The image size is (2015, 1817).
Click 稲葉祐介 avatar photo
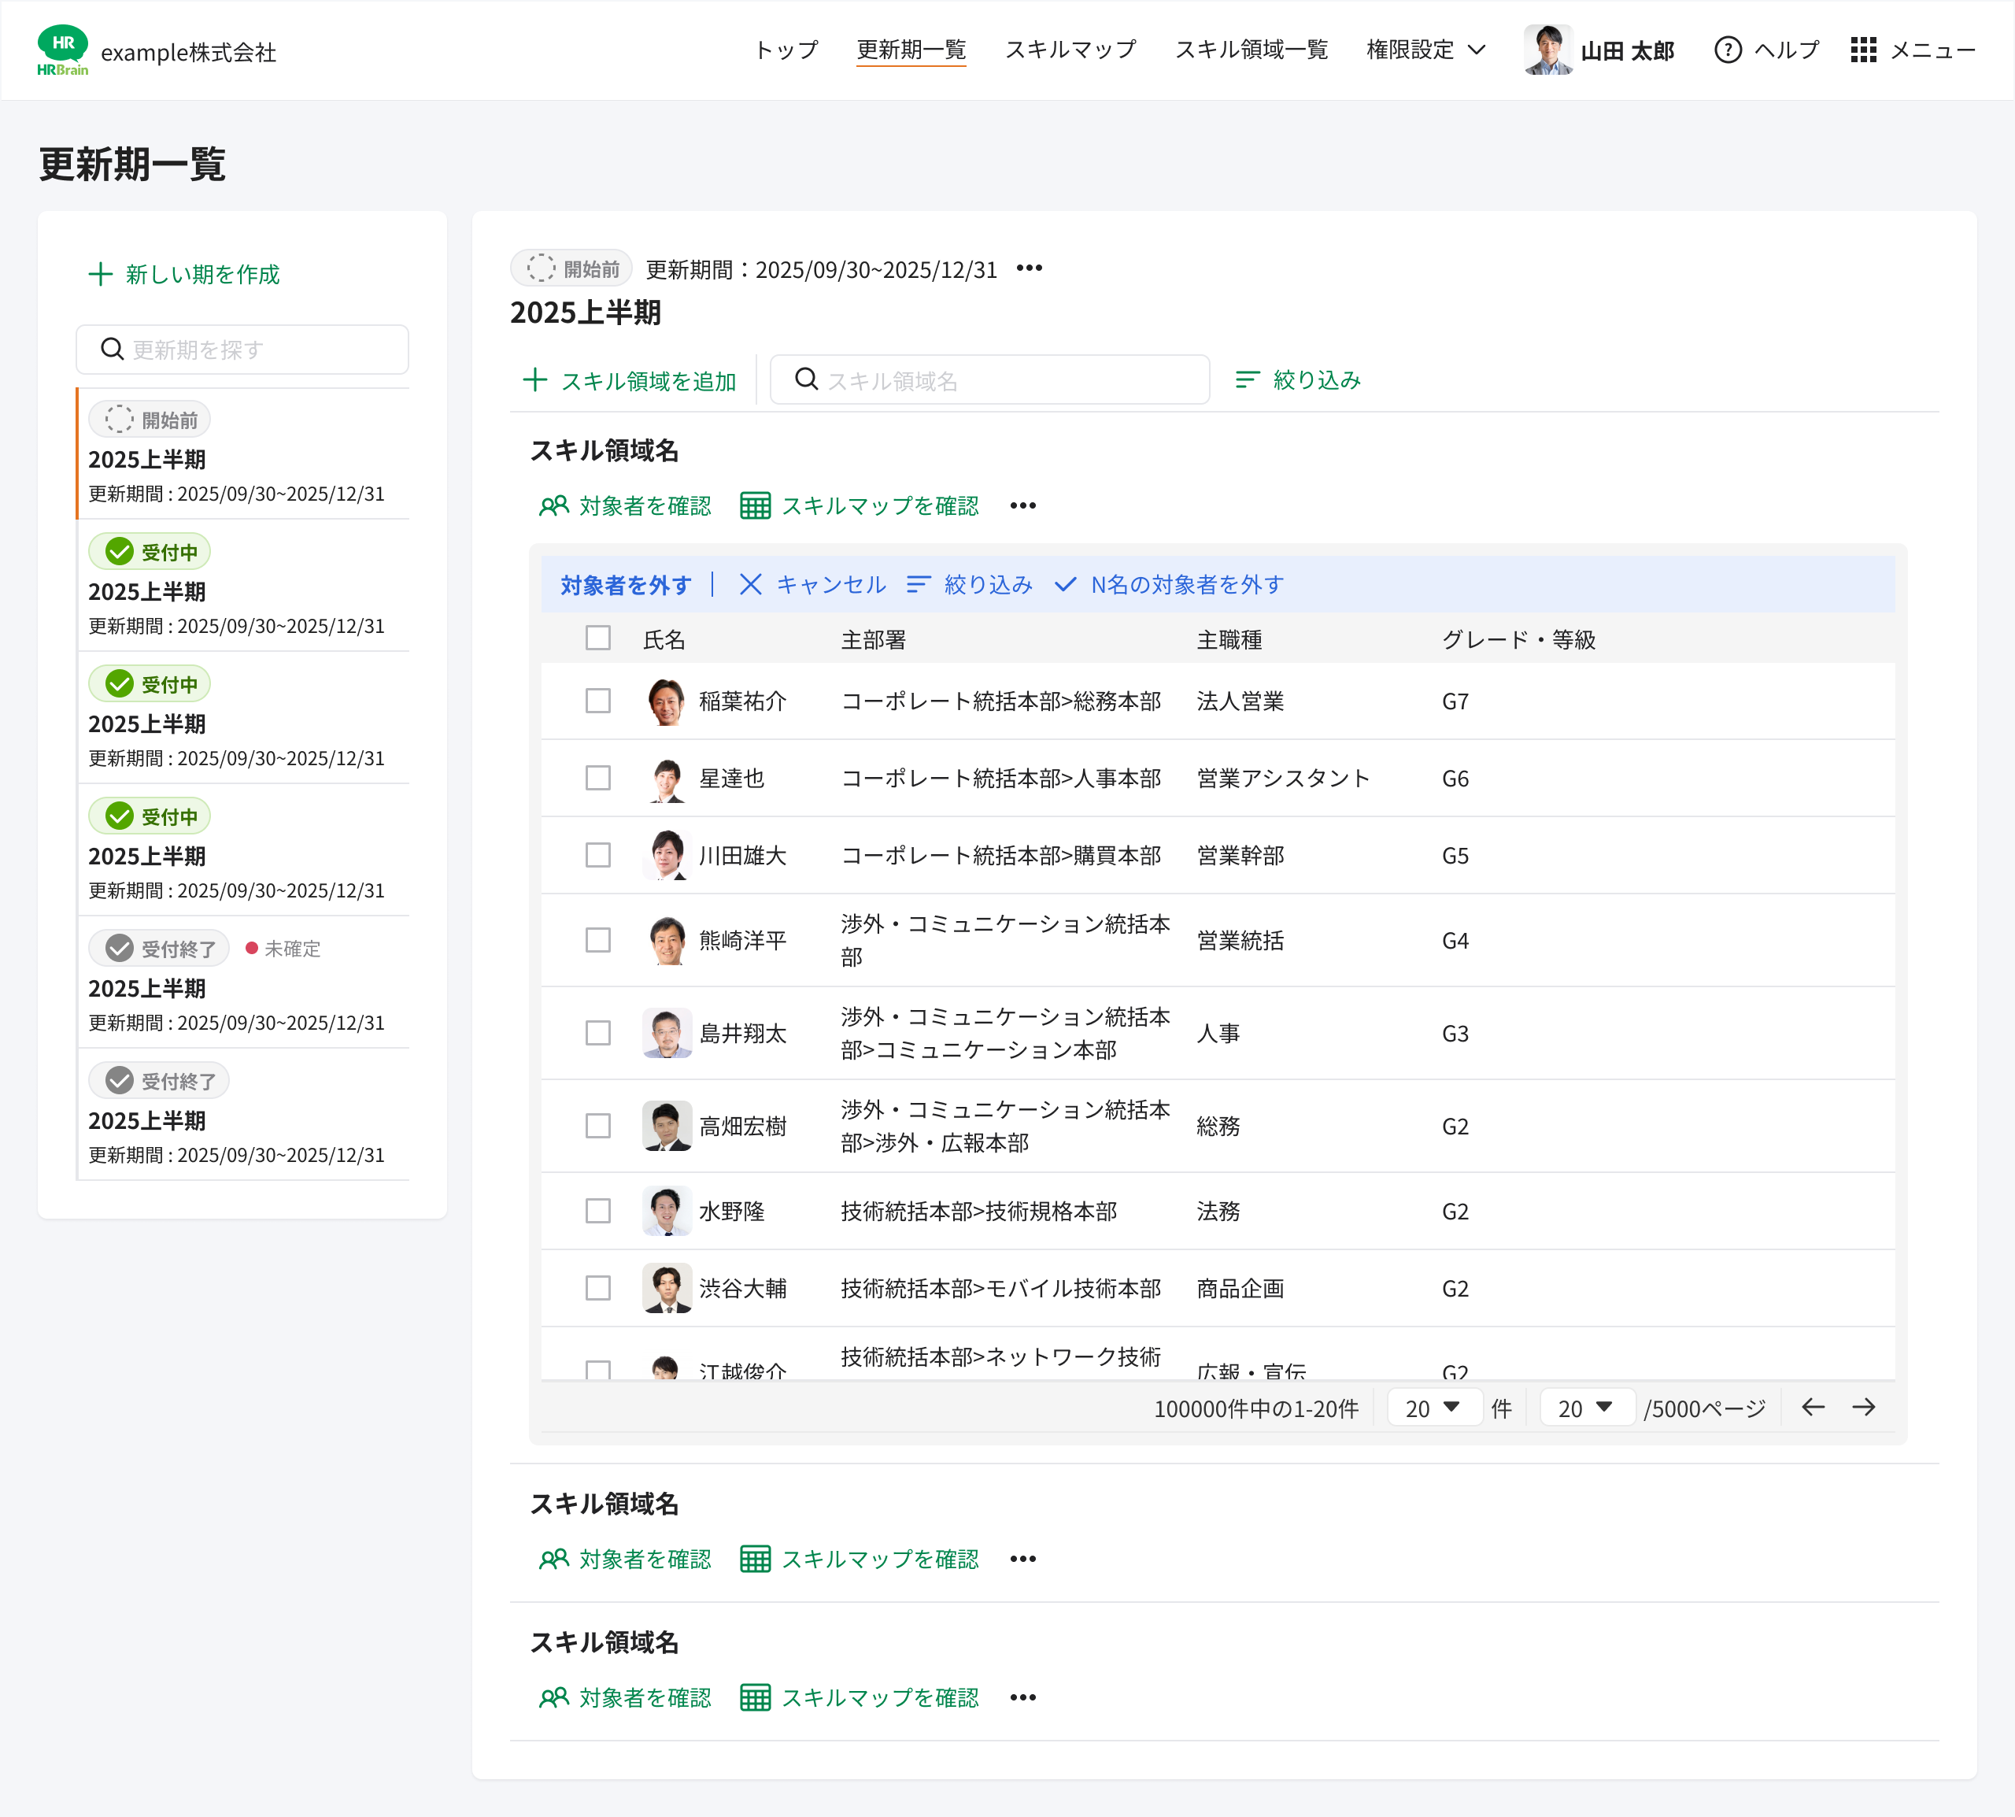pos(667,701)
